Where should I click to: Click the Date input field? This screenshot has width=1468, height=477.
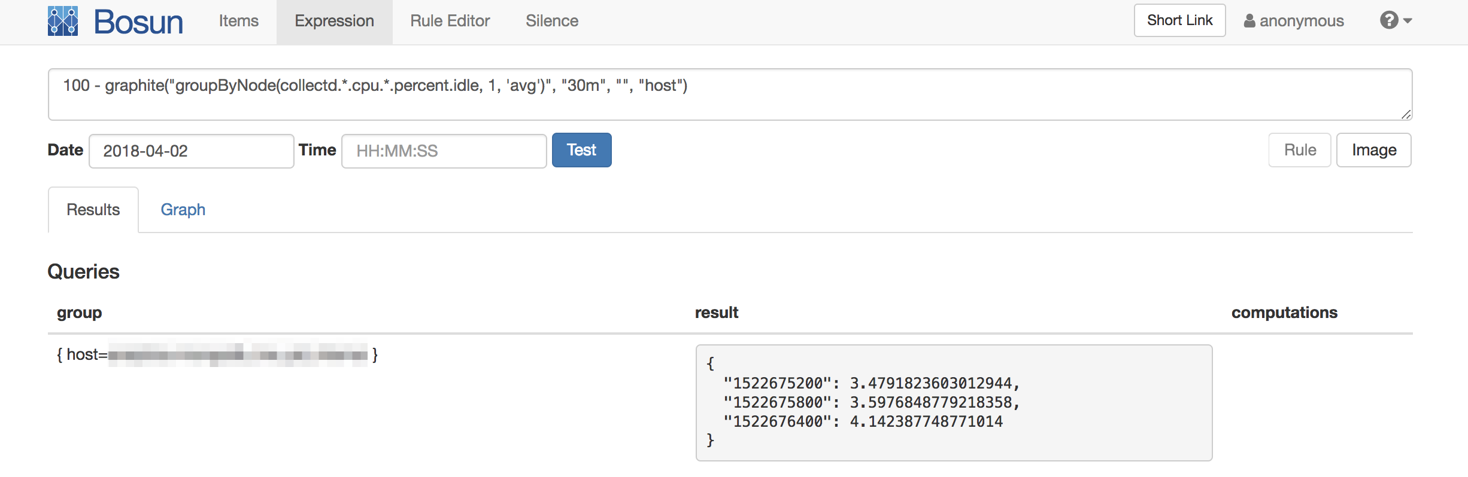point(191,151)
